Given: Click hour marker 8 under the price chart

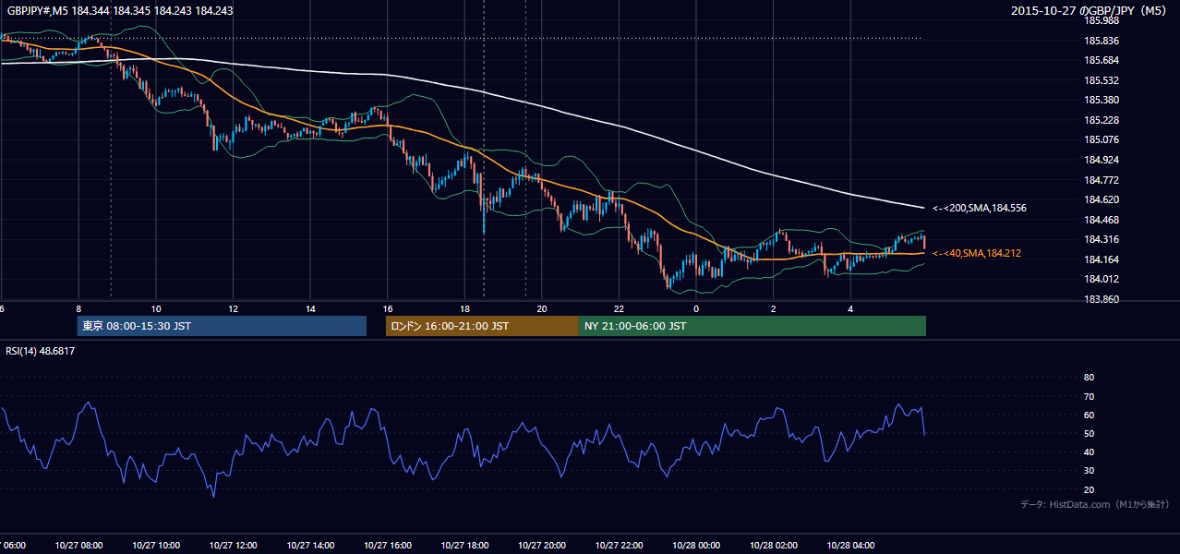Looking at the screenshot, I should pyautogui.click(x=78, y=308).
